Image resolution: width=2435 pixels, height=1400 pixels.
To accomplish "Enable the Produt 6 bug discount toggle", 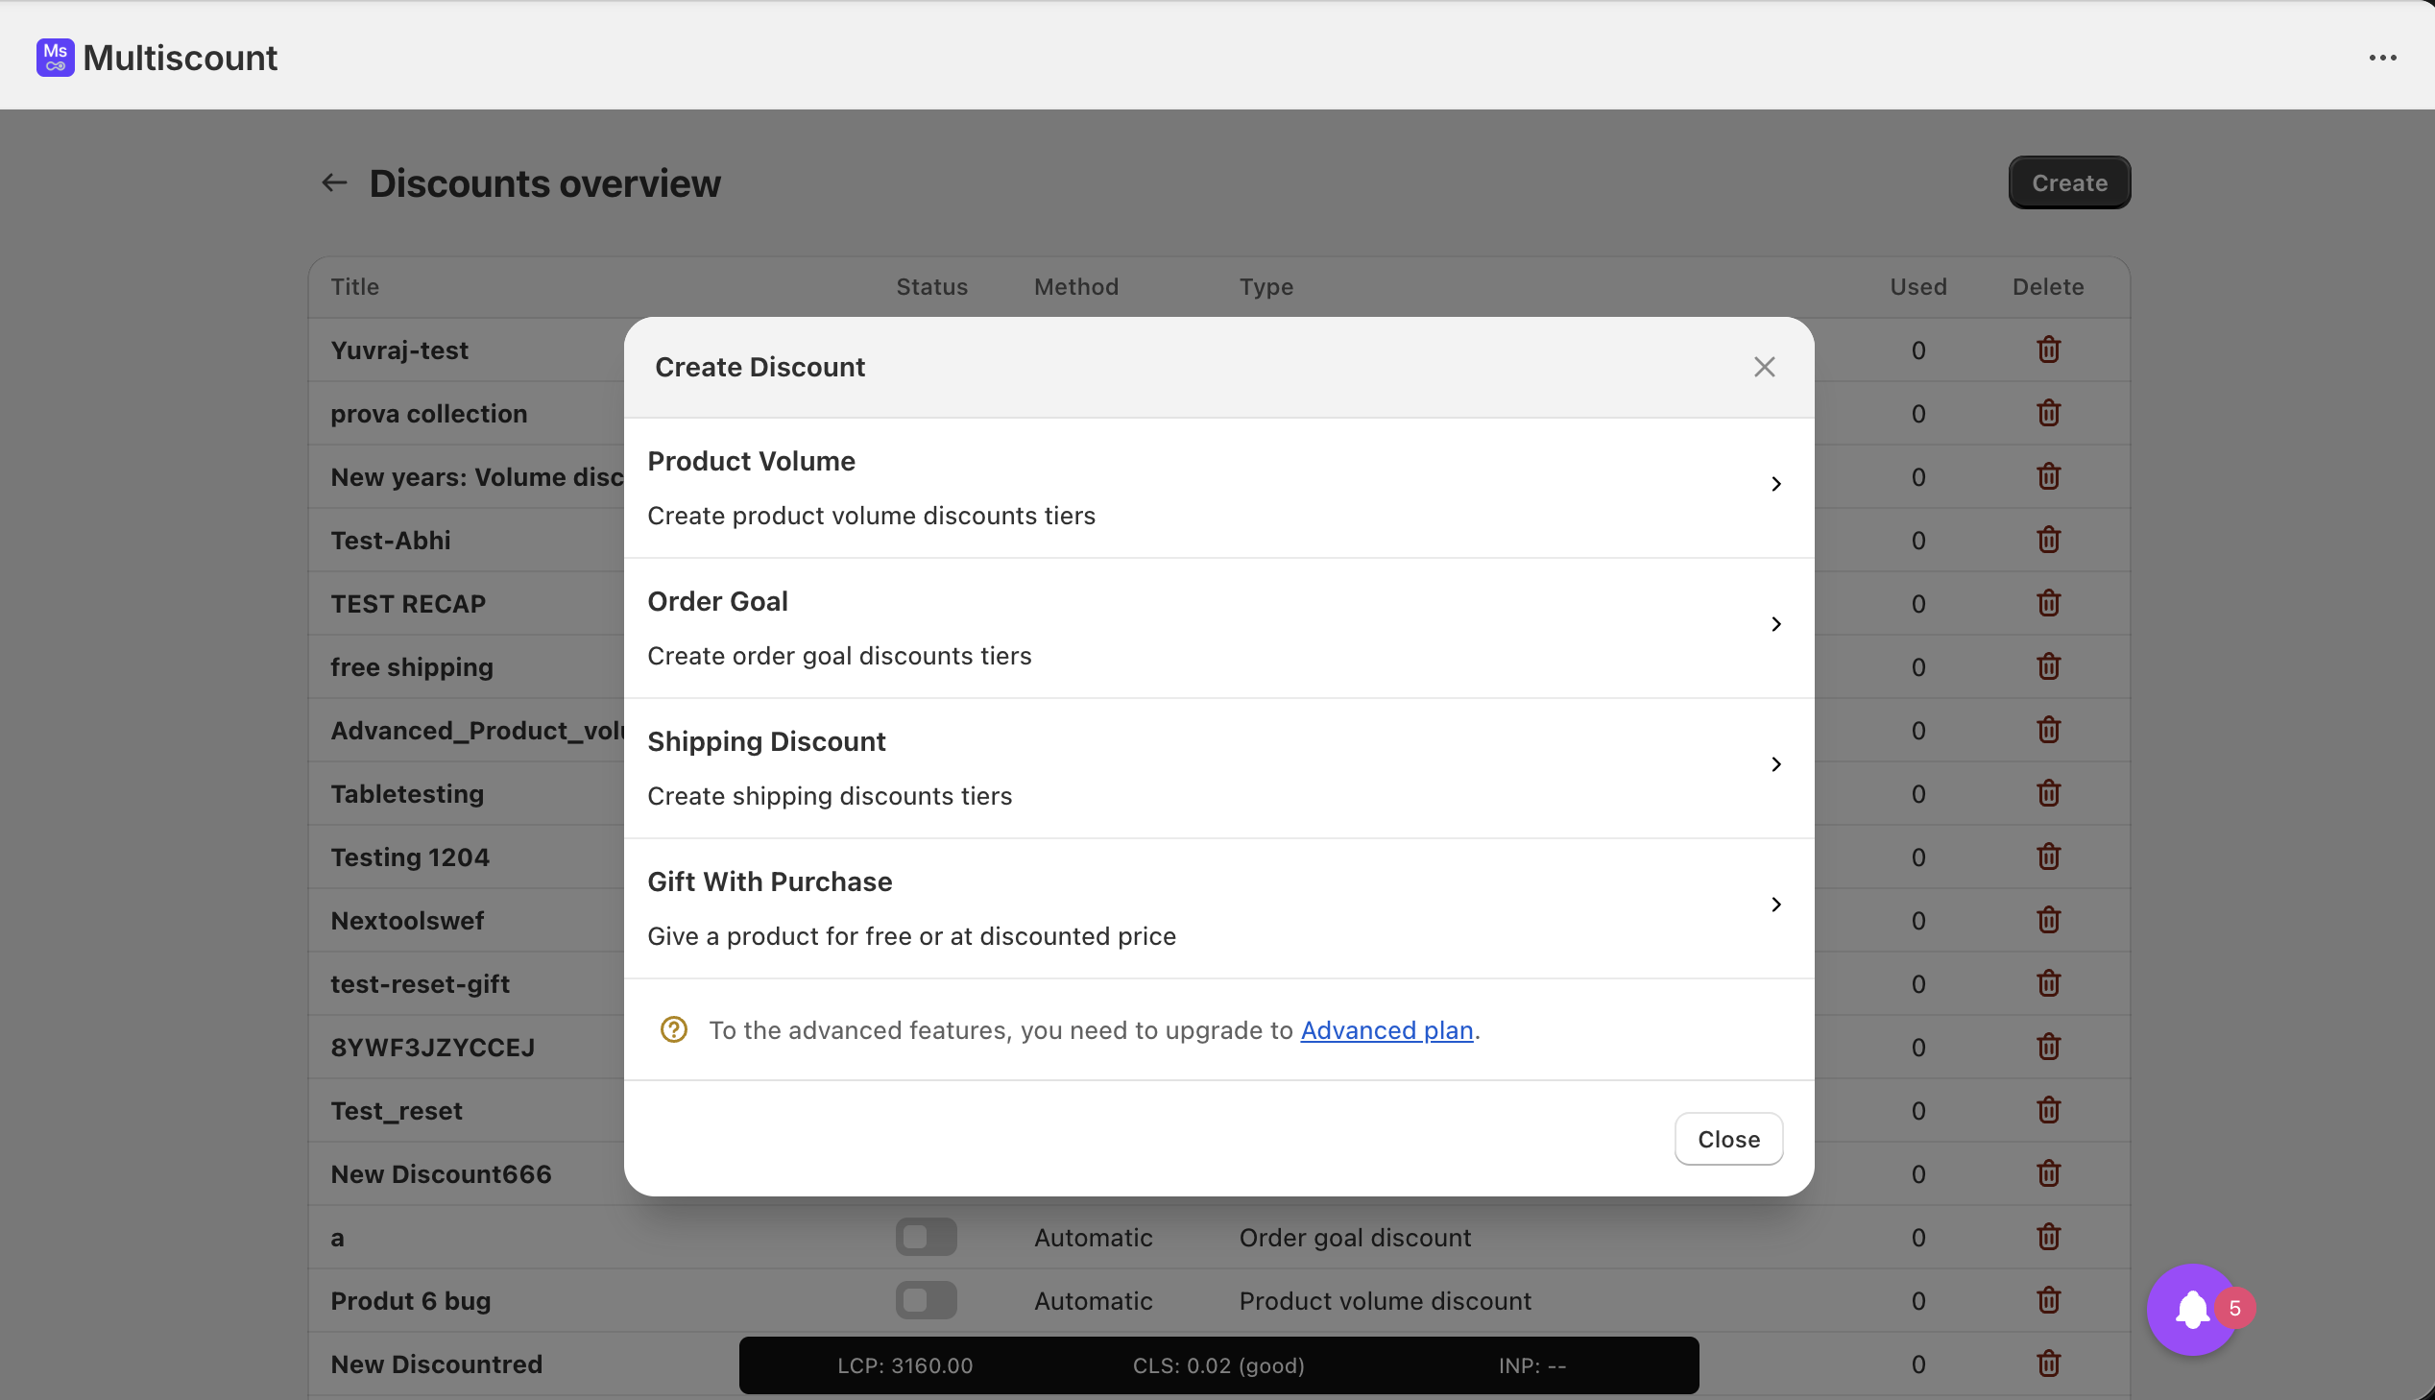I will [926, 1300].
